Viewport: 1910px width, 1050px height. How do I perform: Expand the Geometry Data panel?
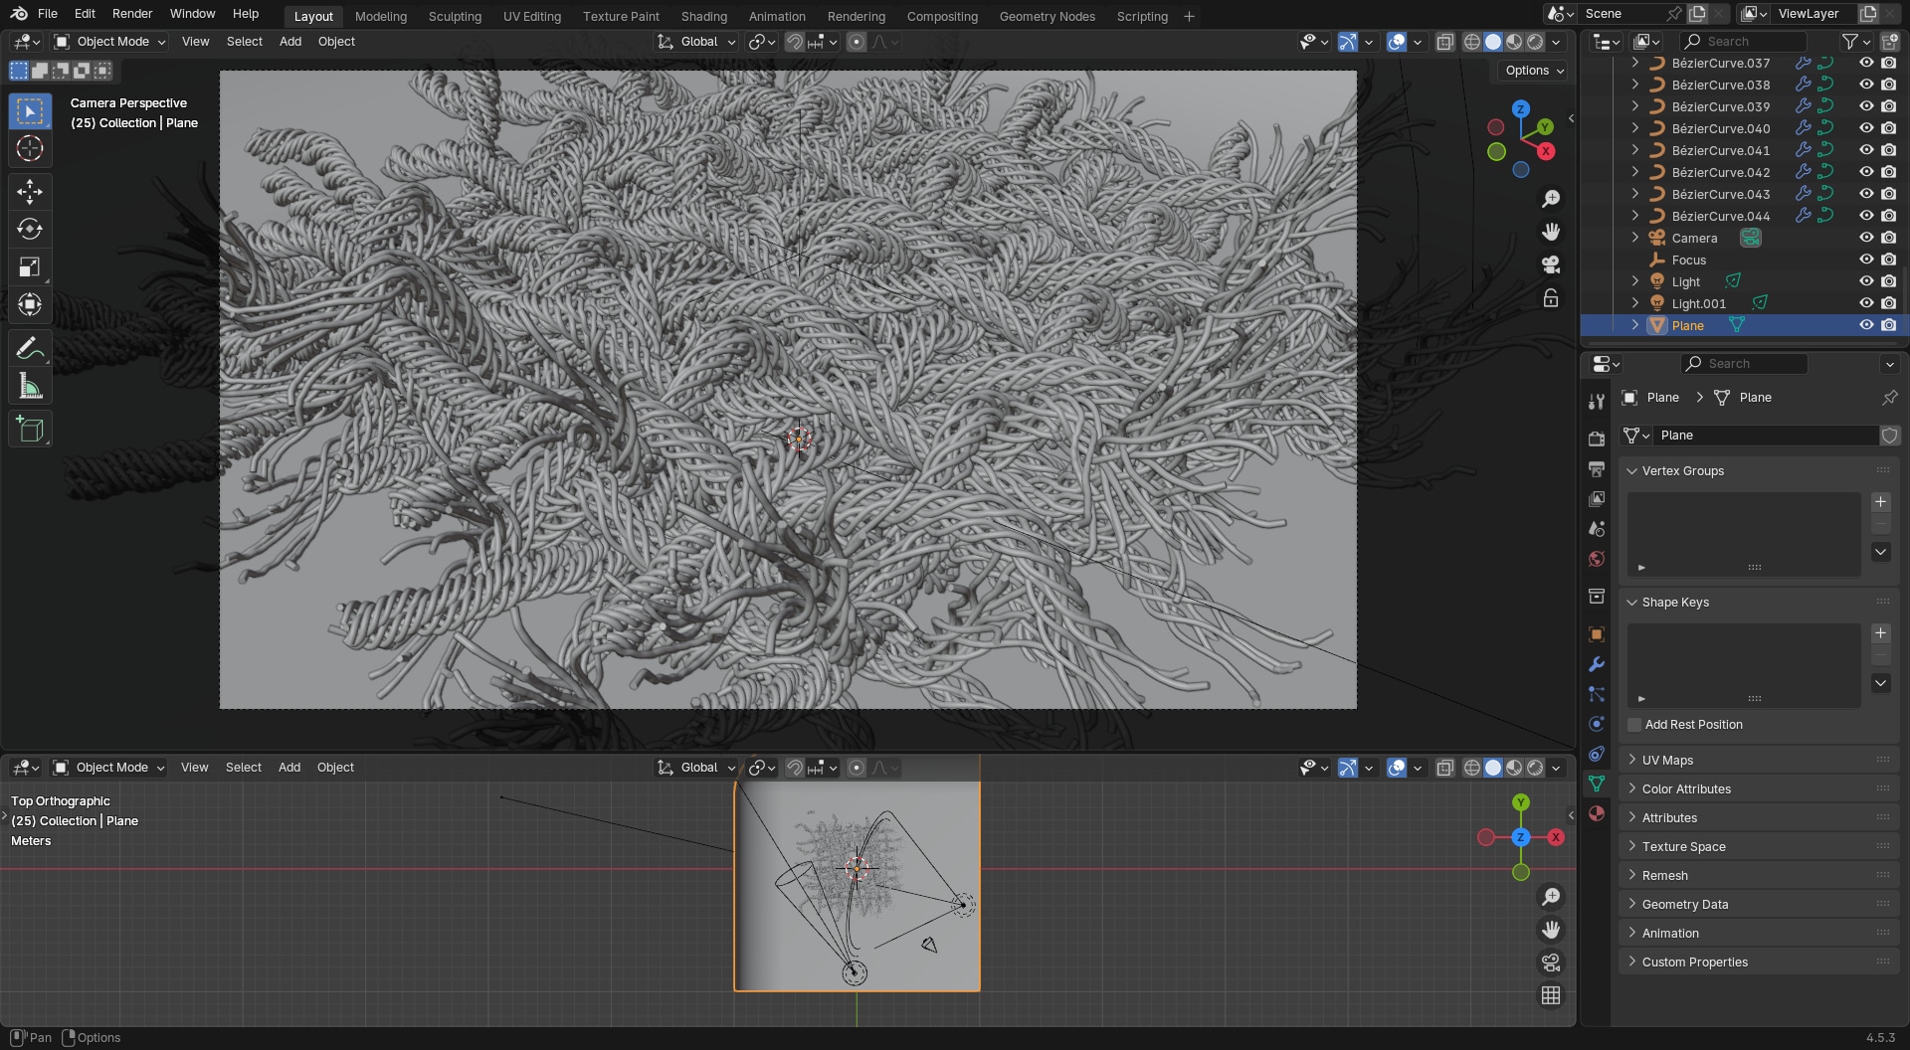click(1684, 904)
